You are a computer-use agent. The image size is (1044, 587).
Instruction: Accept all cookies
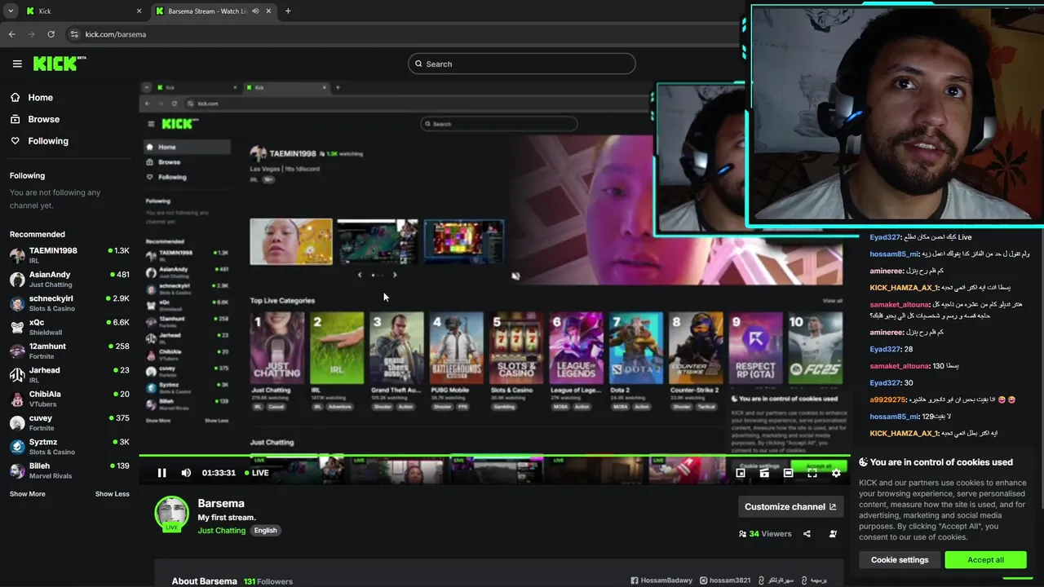[x=985, y=560]
